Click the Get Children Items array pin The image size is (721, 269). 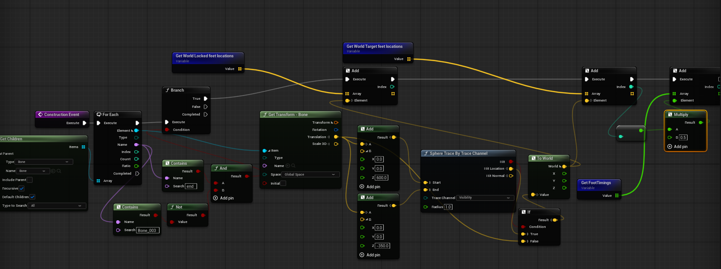point(83,147)
